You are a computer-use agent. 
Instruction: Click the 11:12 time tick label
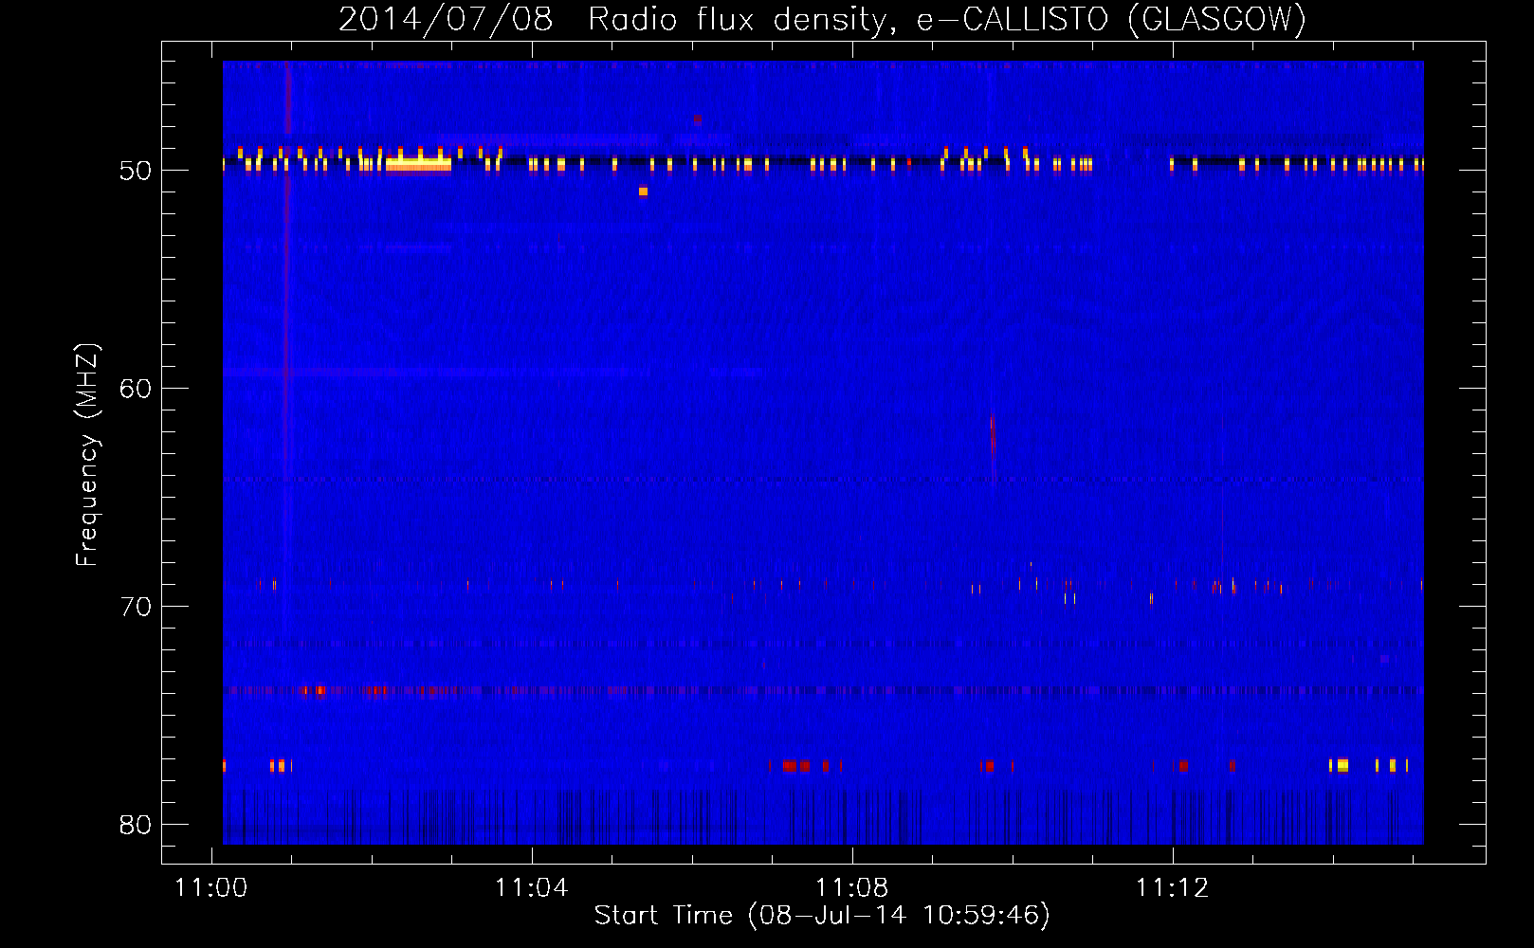tap(1173, 887)
